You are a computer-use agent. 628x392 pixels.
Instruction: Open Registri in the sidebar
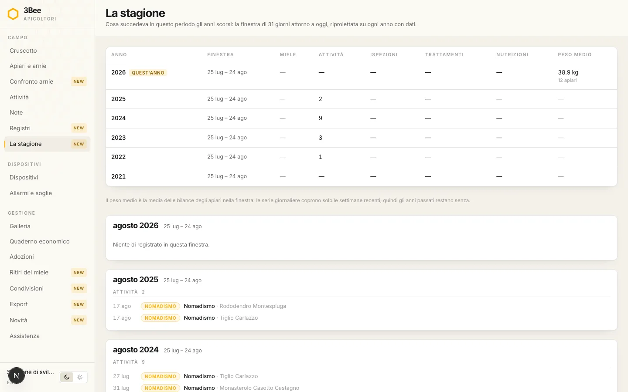[x=47, y=128]
